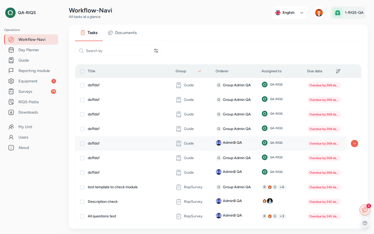
Task: Click the Surveys badge showing 70
Action: coord(54,92)
